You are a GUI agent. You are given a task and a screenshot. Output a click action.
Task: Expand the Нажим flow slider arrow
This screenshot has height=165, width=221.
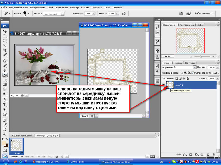(x=117, y=14)
